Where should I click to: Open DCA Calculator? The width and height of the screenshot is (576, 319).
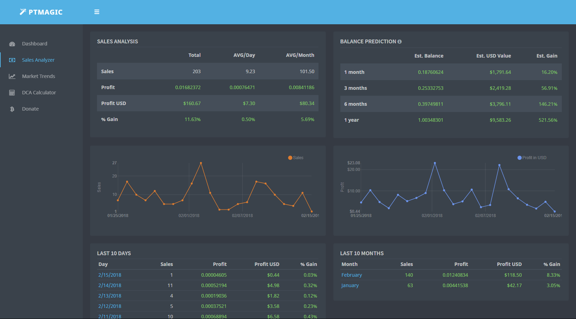pos(39,93)
